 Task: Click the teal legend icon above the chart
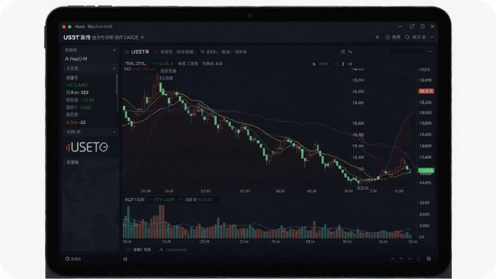[313, 64]
